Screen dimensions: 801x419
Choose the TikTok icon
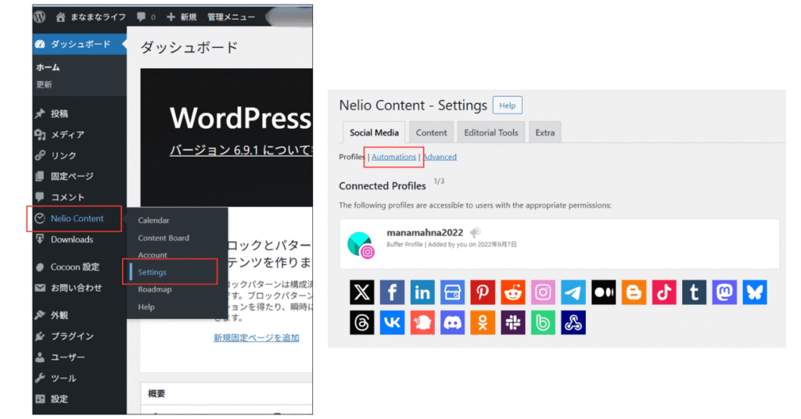(x=664, y=292)
